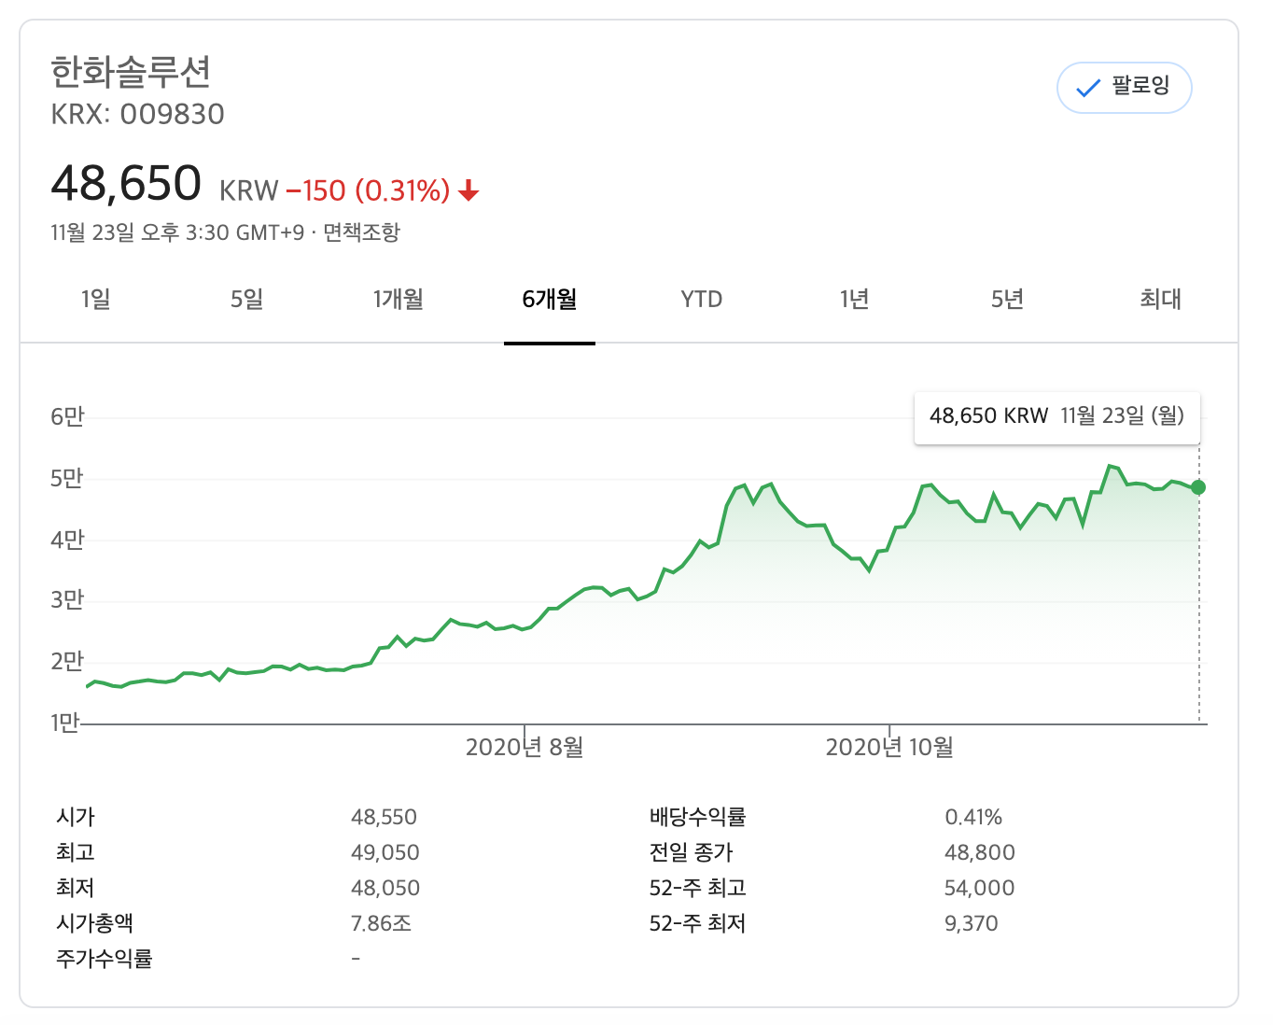Click the 2만 y-axis label
This screenshot has width=1273, height=1025.
click(x=67, y=662)
